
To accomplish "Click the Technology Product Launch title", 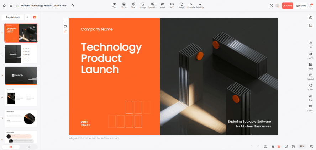I will [111, 59].
